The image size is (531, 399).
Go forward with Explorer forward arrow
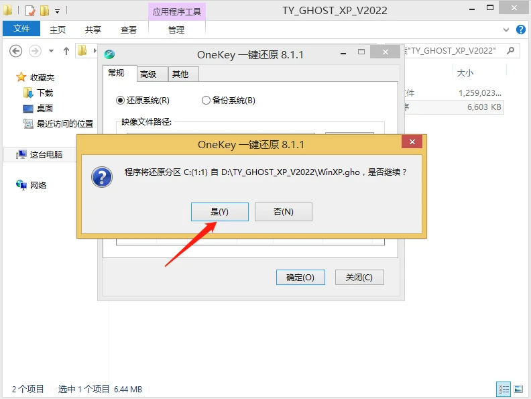(x=35, y=51)
